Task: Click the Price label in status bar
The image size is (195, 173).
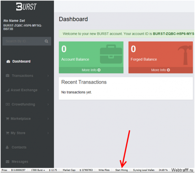Action: point(4,170)
